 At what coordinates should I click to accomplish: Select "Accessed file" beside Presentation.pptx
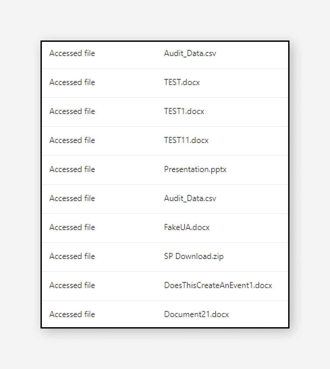(x=72, y=169)
